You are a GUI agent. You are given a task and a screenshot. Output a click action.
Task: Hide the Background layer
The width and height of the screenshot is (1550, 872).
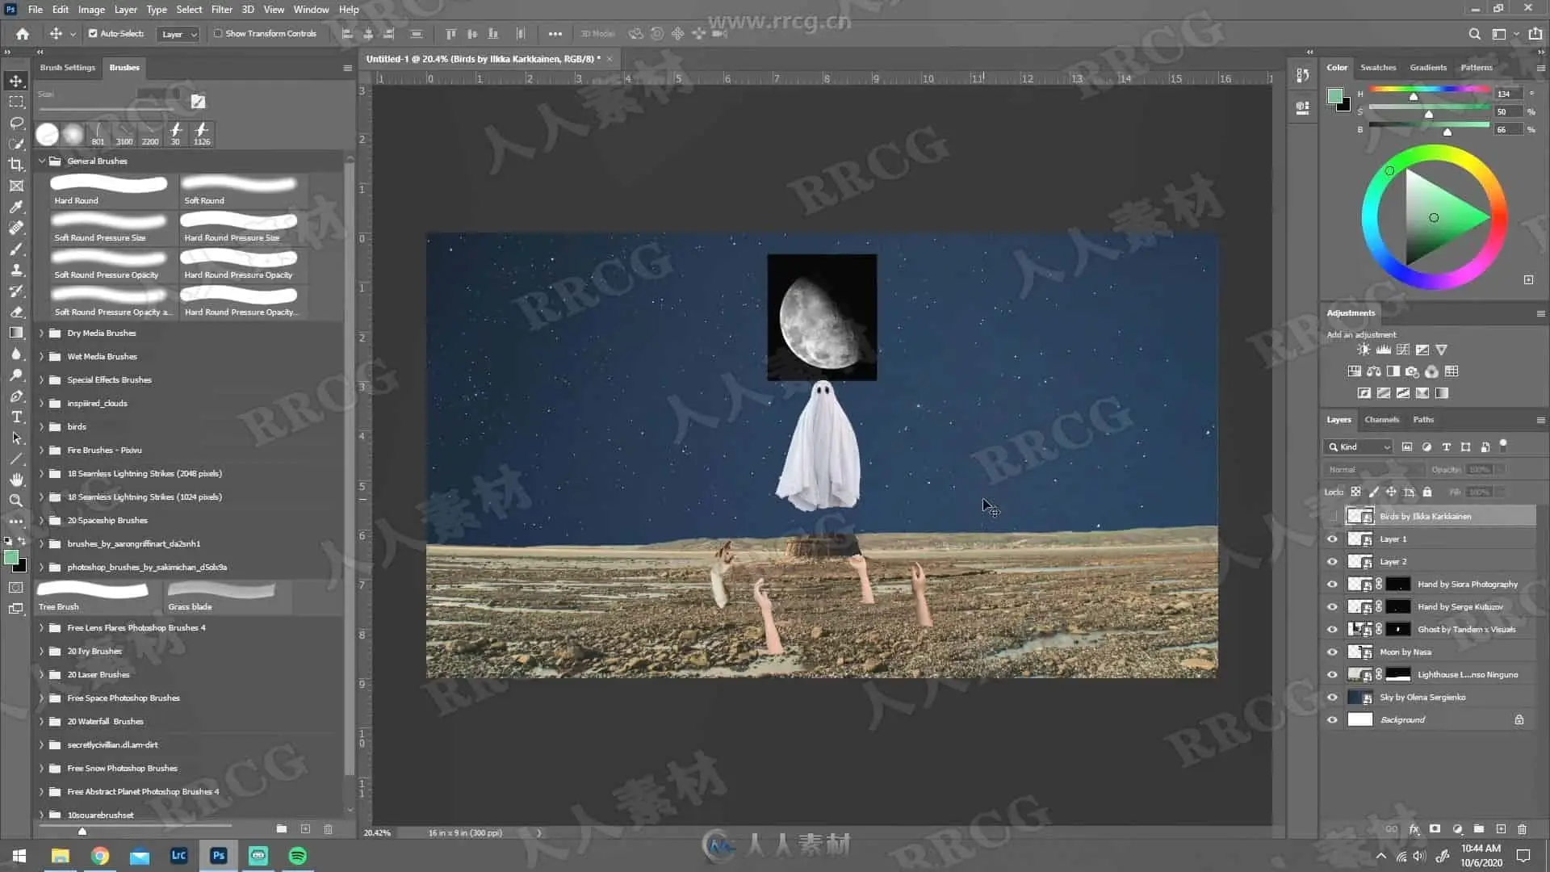1332,719
